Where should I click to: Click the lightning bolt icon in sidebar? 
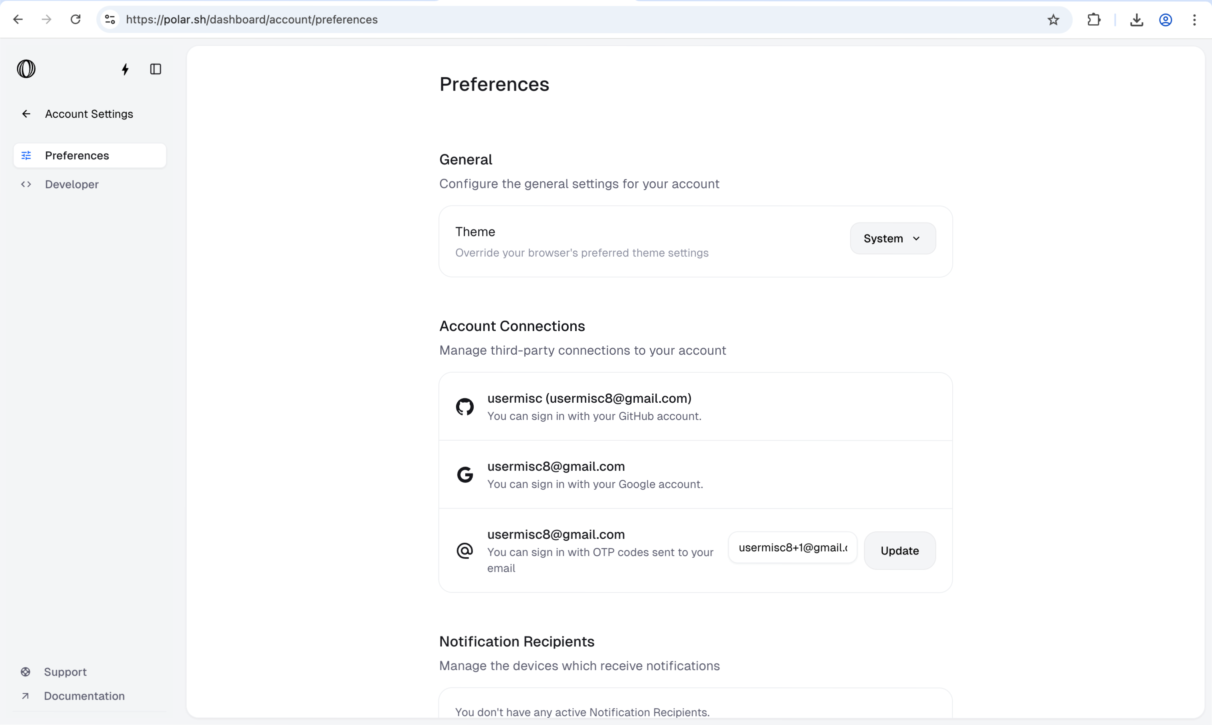pos(125,69)
